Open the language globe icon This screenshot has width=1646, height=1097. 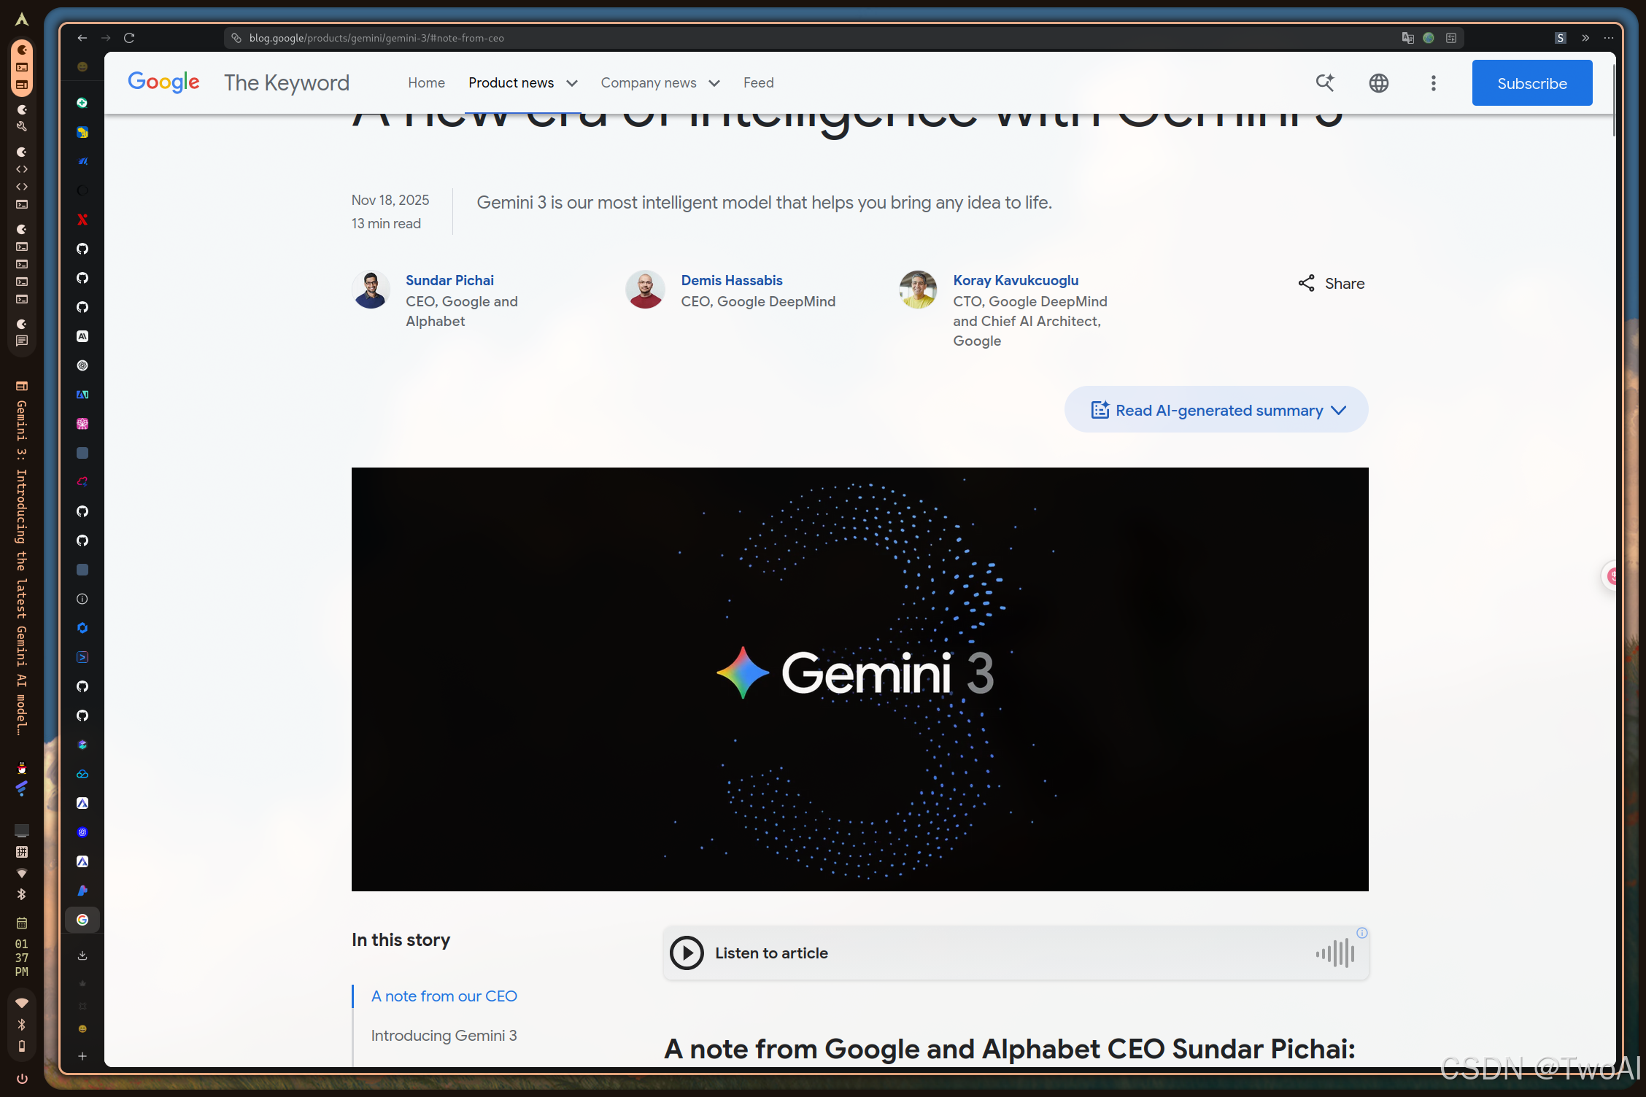click(x=1378, y=83)
